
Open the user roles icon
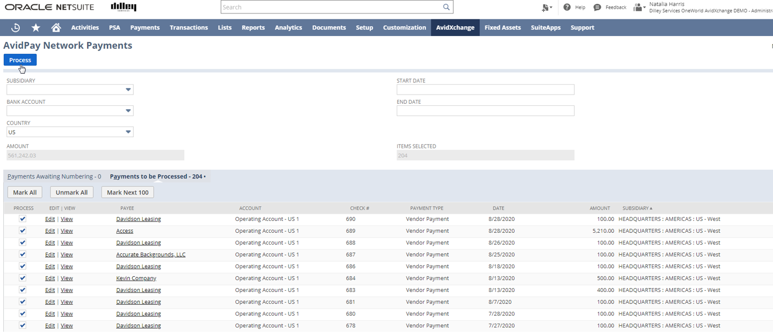pos(639,7)
